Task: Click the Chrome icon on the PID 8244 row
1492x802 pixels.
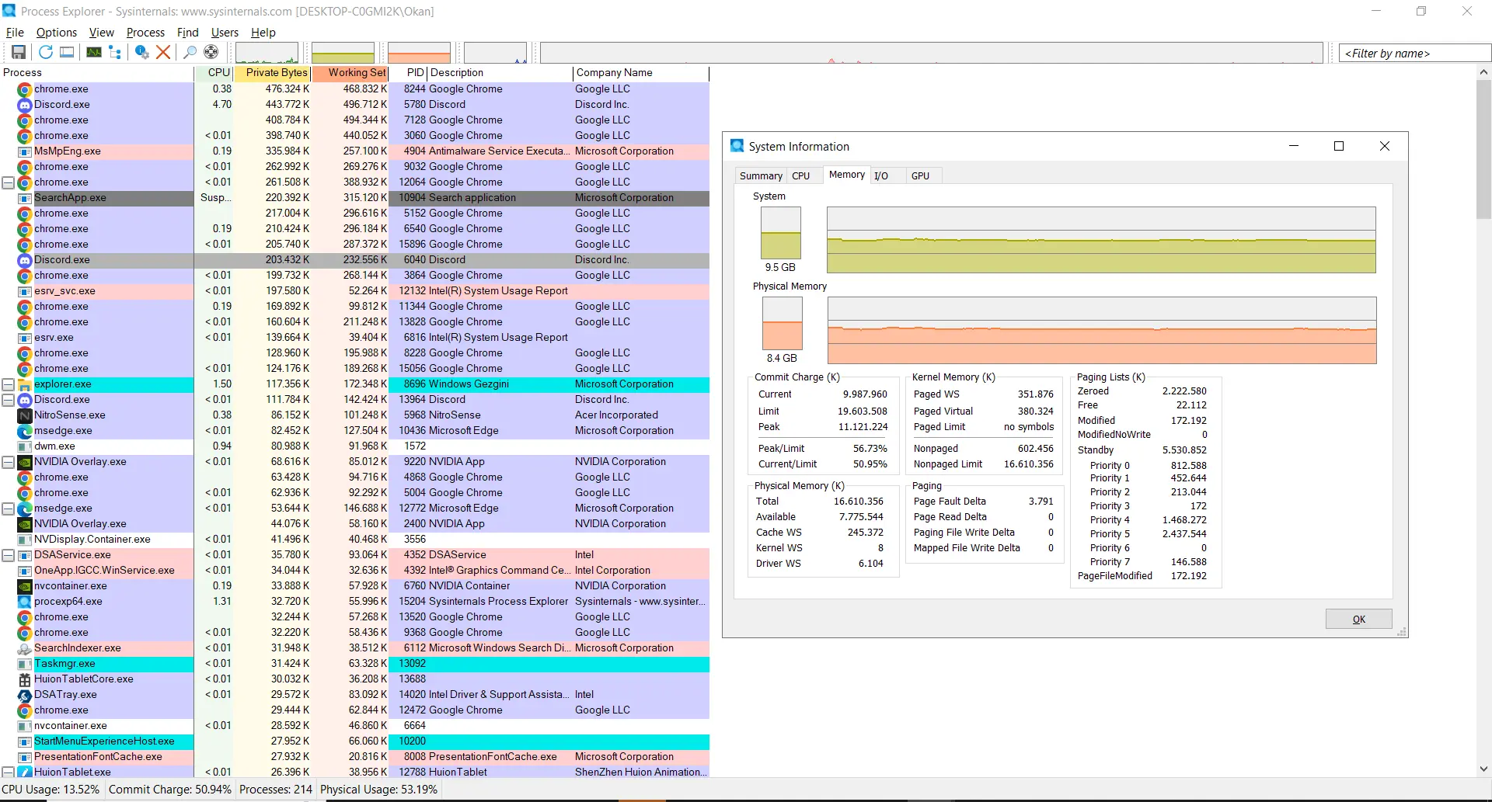Action: pyautogui.click(x=25, y=89)
